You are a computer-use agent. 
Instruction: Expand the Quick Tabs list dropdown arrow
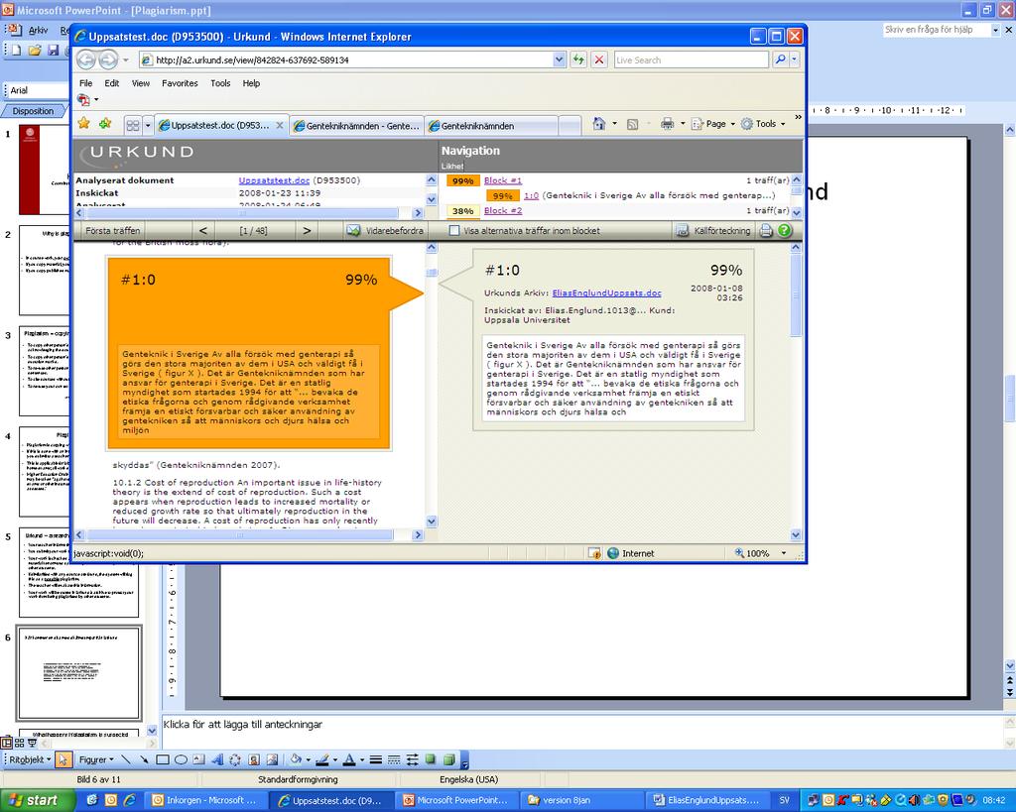coord(148,125)
